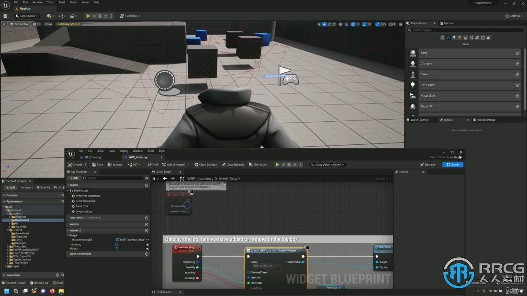Add a new variable with plus icon

click(147, 230)
